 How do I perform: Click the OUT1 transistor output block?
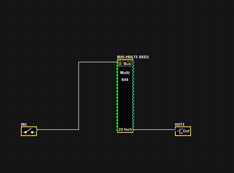(183, 131)
